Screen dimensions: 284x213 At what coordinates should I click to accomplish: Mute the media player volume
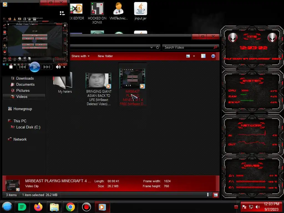coord(58,67)
